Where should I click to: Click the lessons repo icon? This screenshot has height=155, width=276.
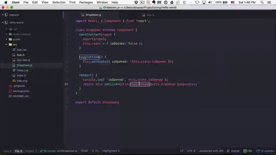pyautogui.click(x=6, y=15)
